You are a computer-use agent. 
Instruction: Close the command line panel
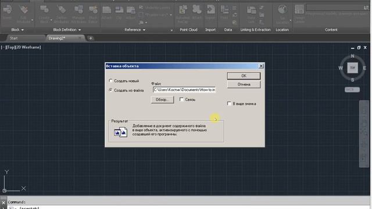tap(3, 203)
